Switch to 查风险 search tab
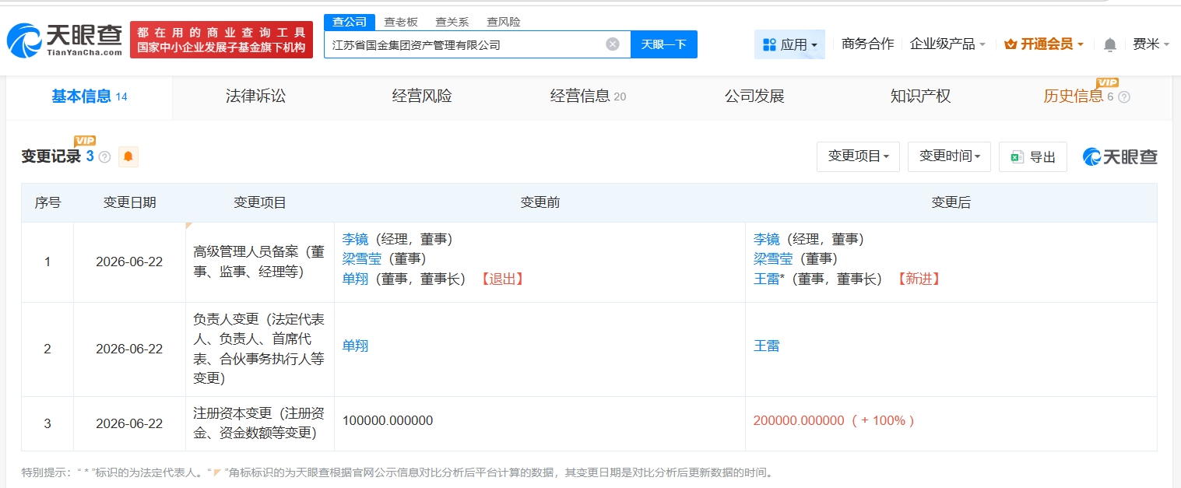The width and height of the screenshot is (1181, 488). click(x=503, y=22)
